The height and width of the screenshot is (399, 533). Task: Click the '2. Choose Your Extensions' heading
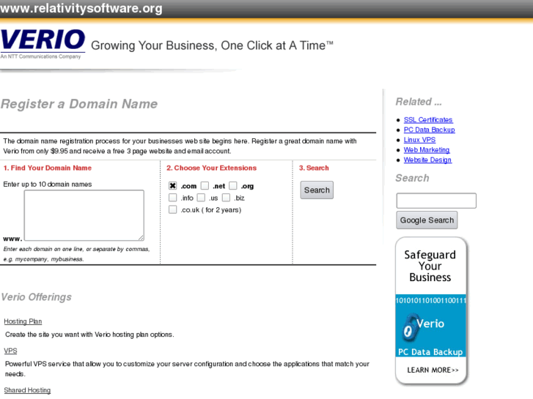click(x=211, y=168)
